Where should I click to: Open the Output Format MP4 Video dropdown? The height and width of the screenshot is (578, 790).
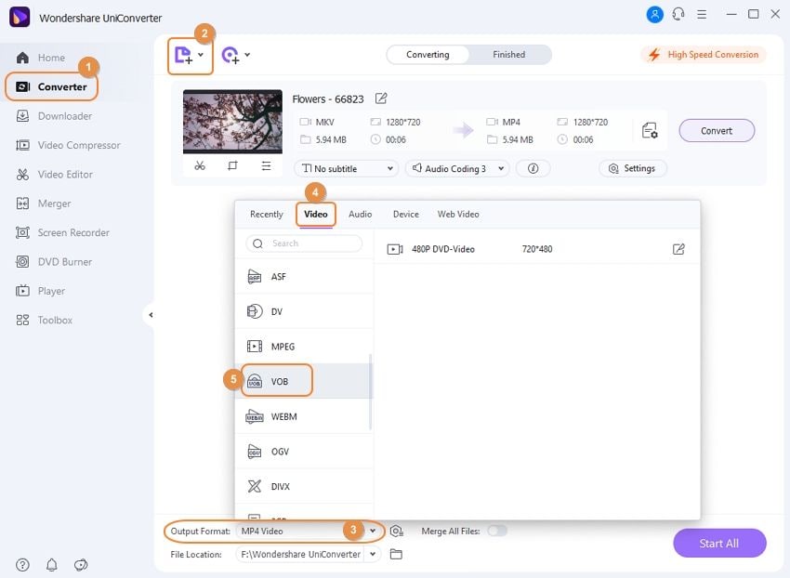(x=307, y=532)
